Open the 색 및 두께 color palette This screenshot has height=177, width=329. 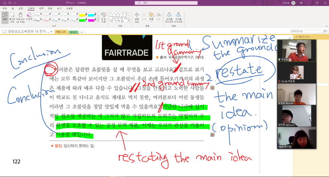click(x=103, y=18)
